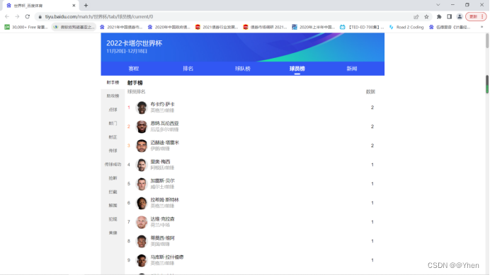
Task: Select 犯规 in the sidebar
Action: pyautogui.click(x=113, y=219)
